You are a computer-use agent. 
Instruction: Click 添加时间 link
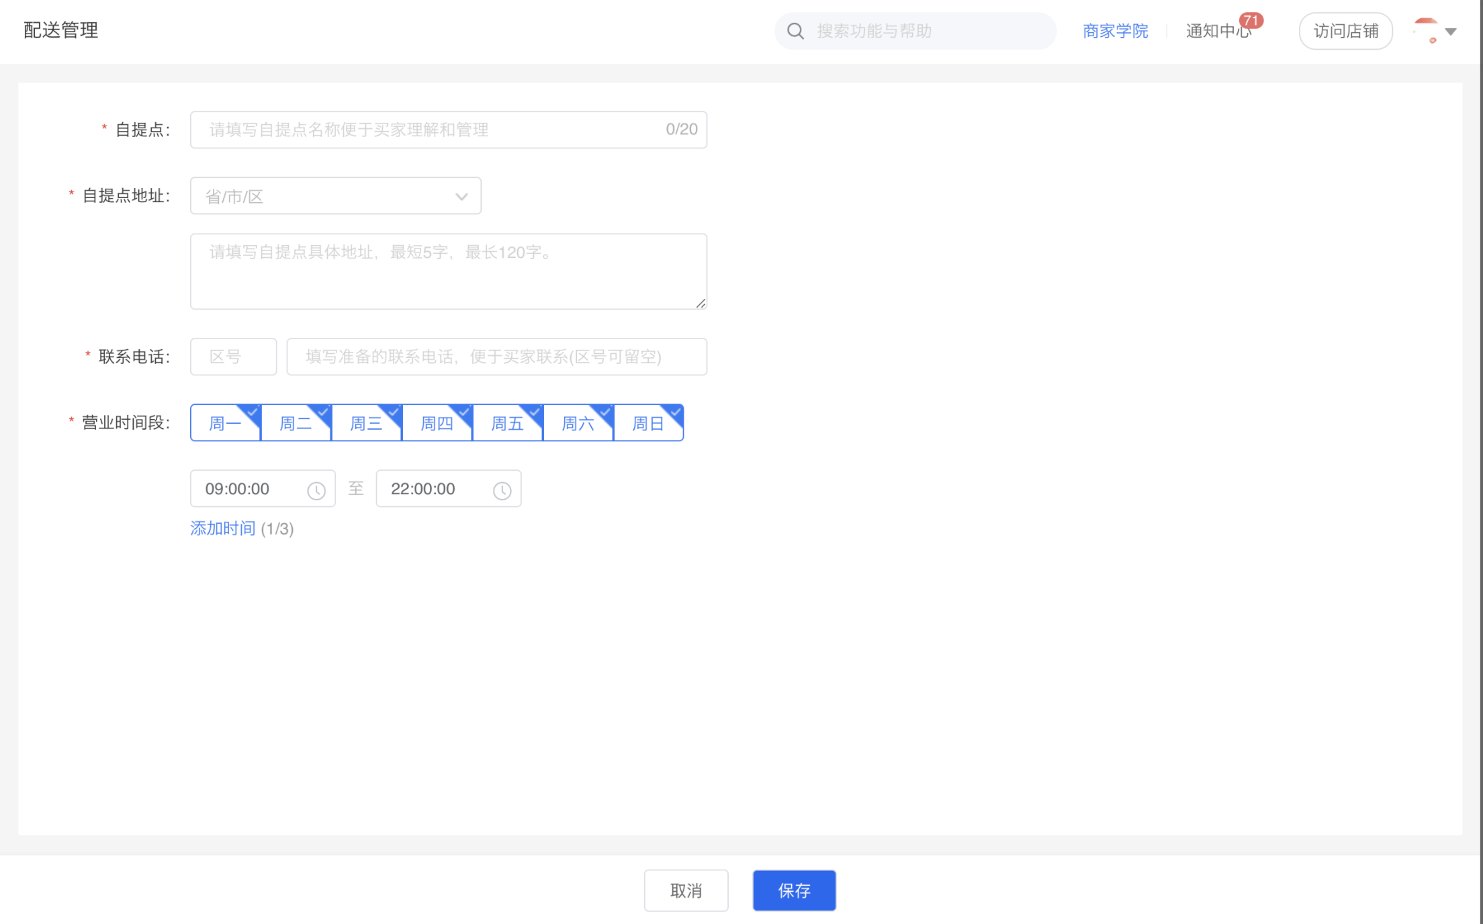coord(223,528)
